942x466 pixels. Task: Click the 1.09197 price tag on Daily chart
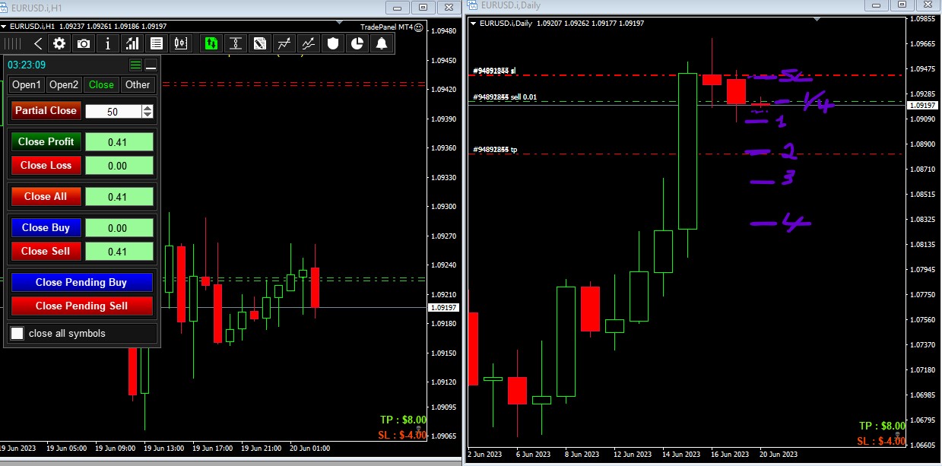[x=923, y=106]
